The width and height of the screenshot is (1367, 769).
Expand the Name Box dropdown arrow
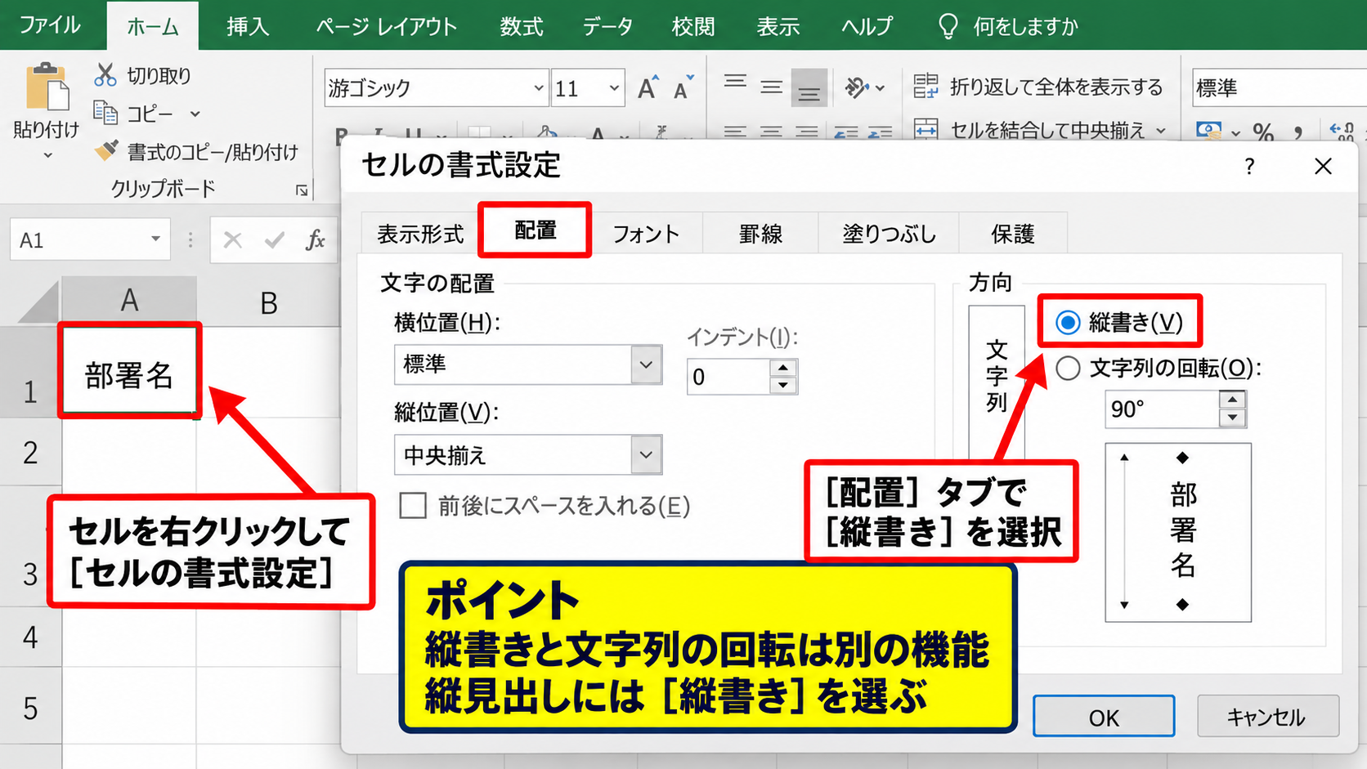pyautogui.click(x=155, y=239)
